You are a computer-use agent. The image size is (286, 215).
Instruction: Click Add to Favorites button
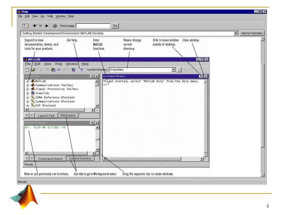pos(252,33)
